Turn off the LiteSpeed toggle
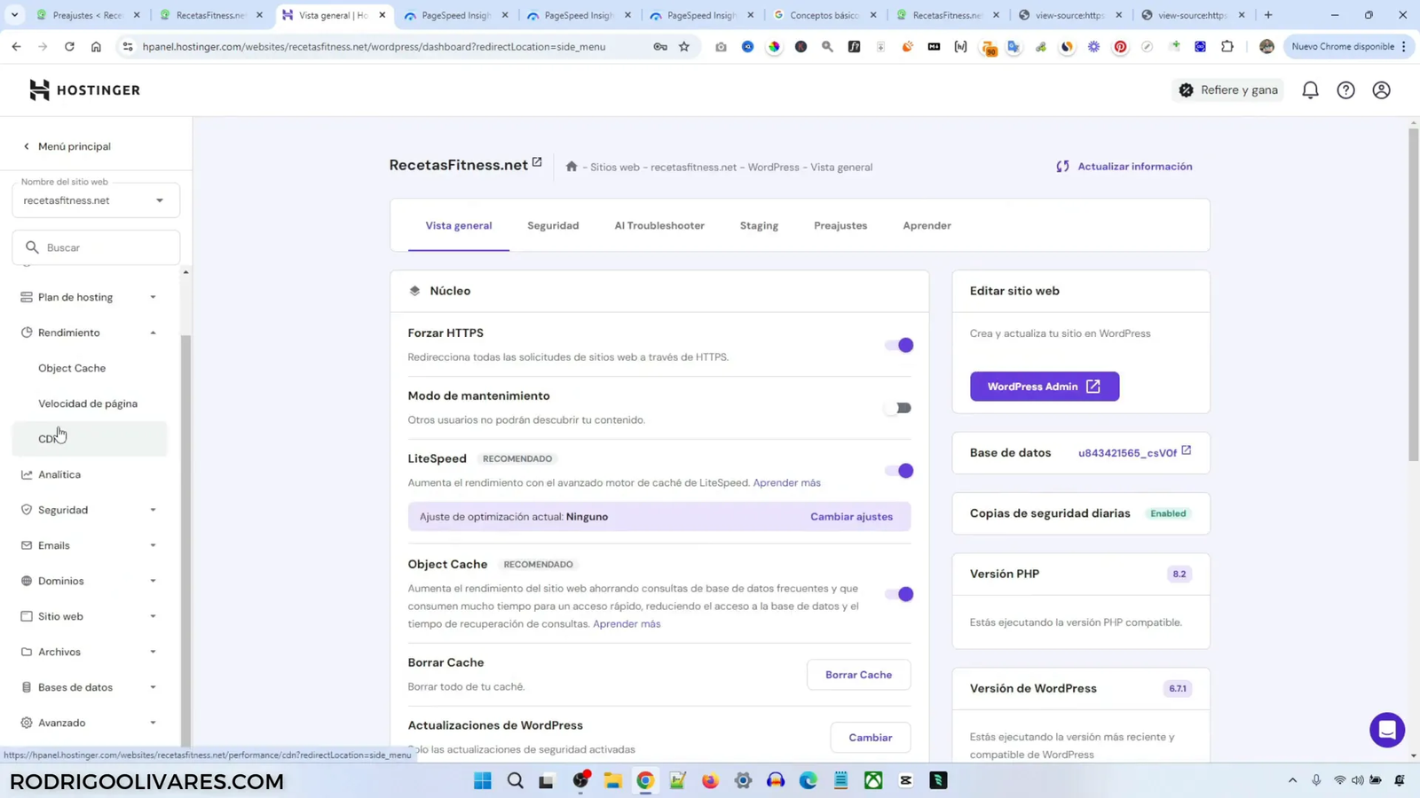The width and height of the screenshot is (1420, 798). [x=899, y=471]
